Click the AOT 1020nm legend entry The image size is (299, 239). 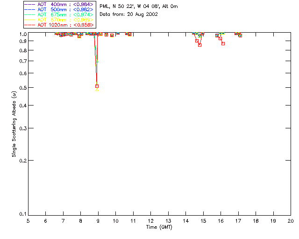point(59,25)
